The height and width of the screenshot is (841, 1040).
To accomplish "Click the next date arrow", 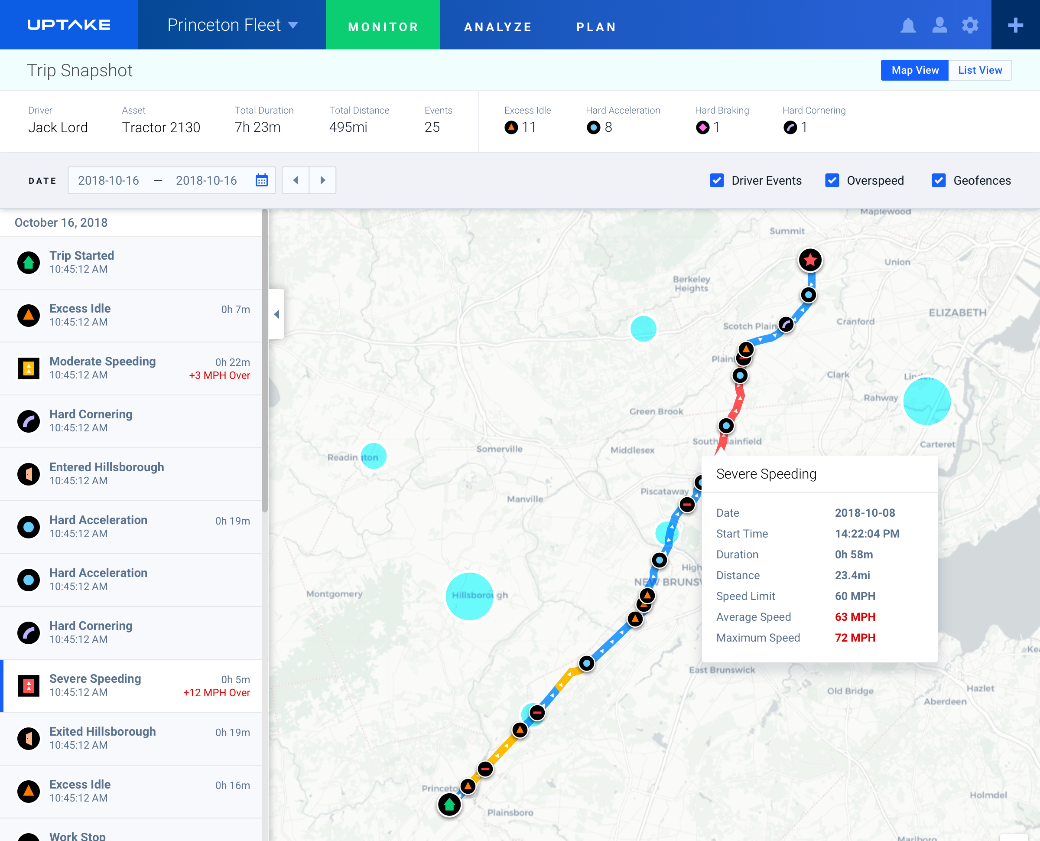I will [322, 180].
